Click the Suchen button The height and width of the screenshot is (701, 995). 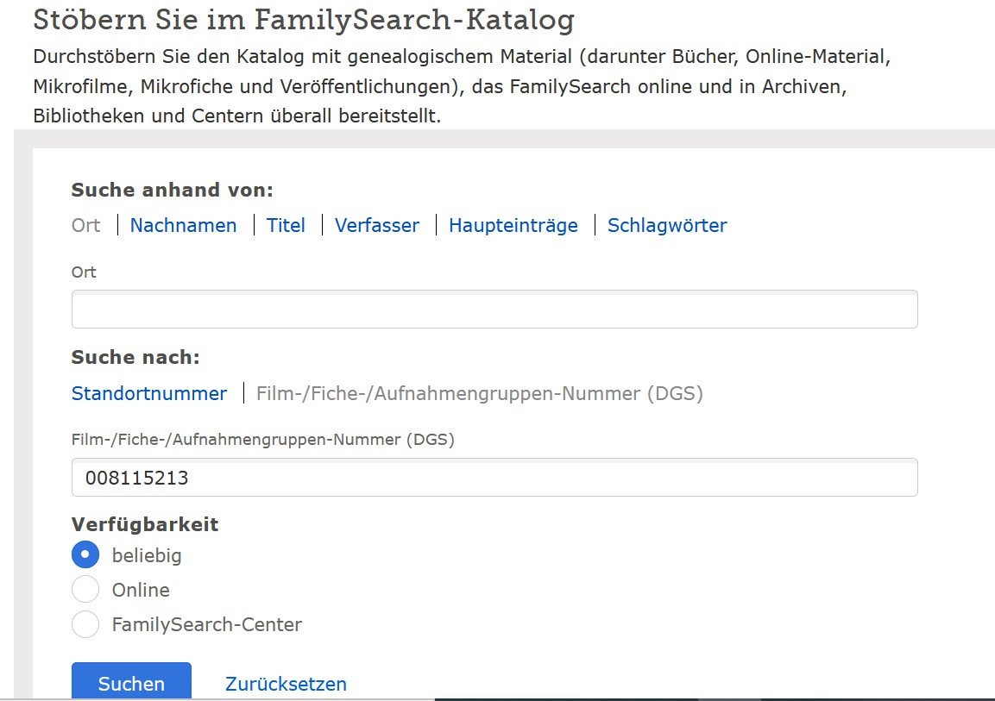[x=131, y=681]
